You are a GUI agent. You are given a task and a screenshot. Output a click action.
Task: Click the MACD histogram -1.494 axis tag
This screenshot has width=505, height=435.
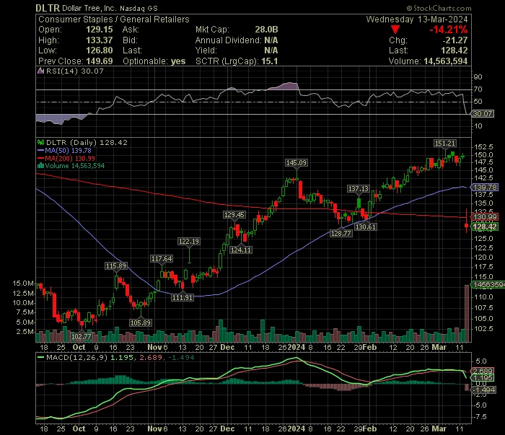coord(483,390)
